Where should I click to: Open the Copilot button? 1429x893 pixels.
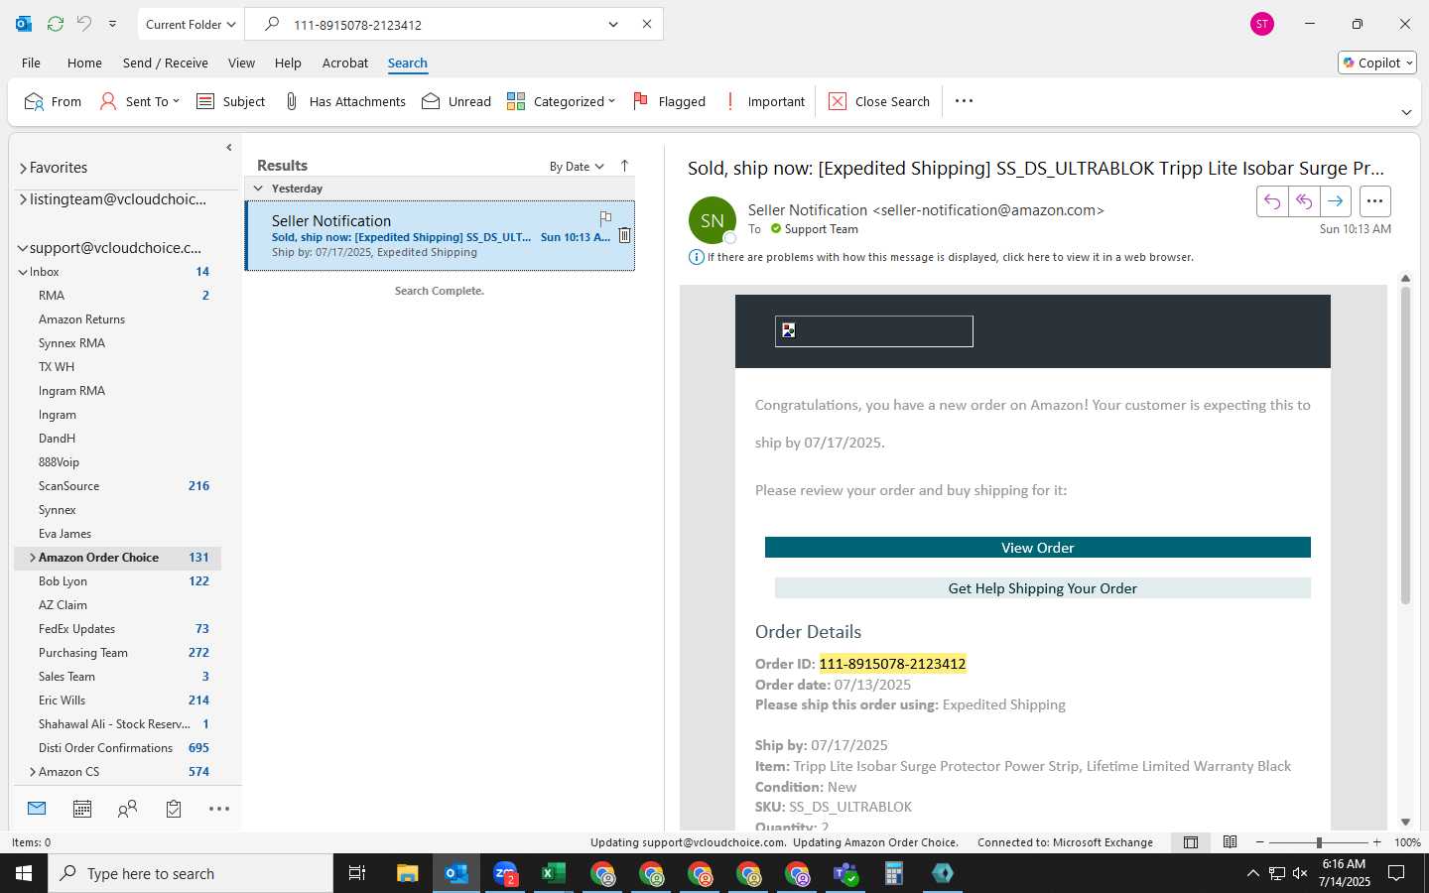(1377, 63)
